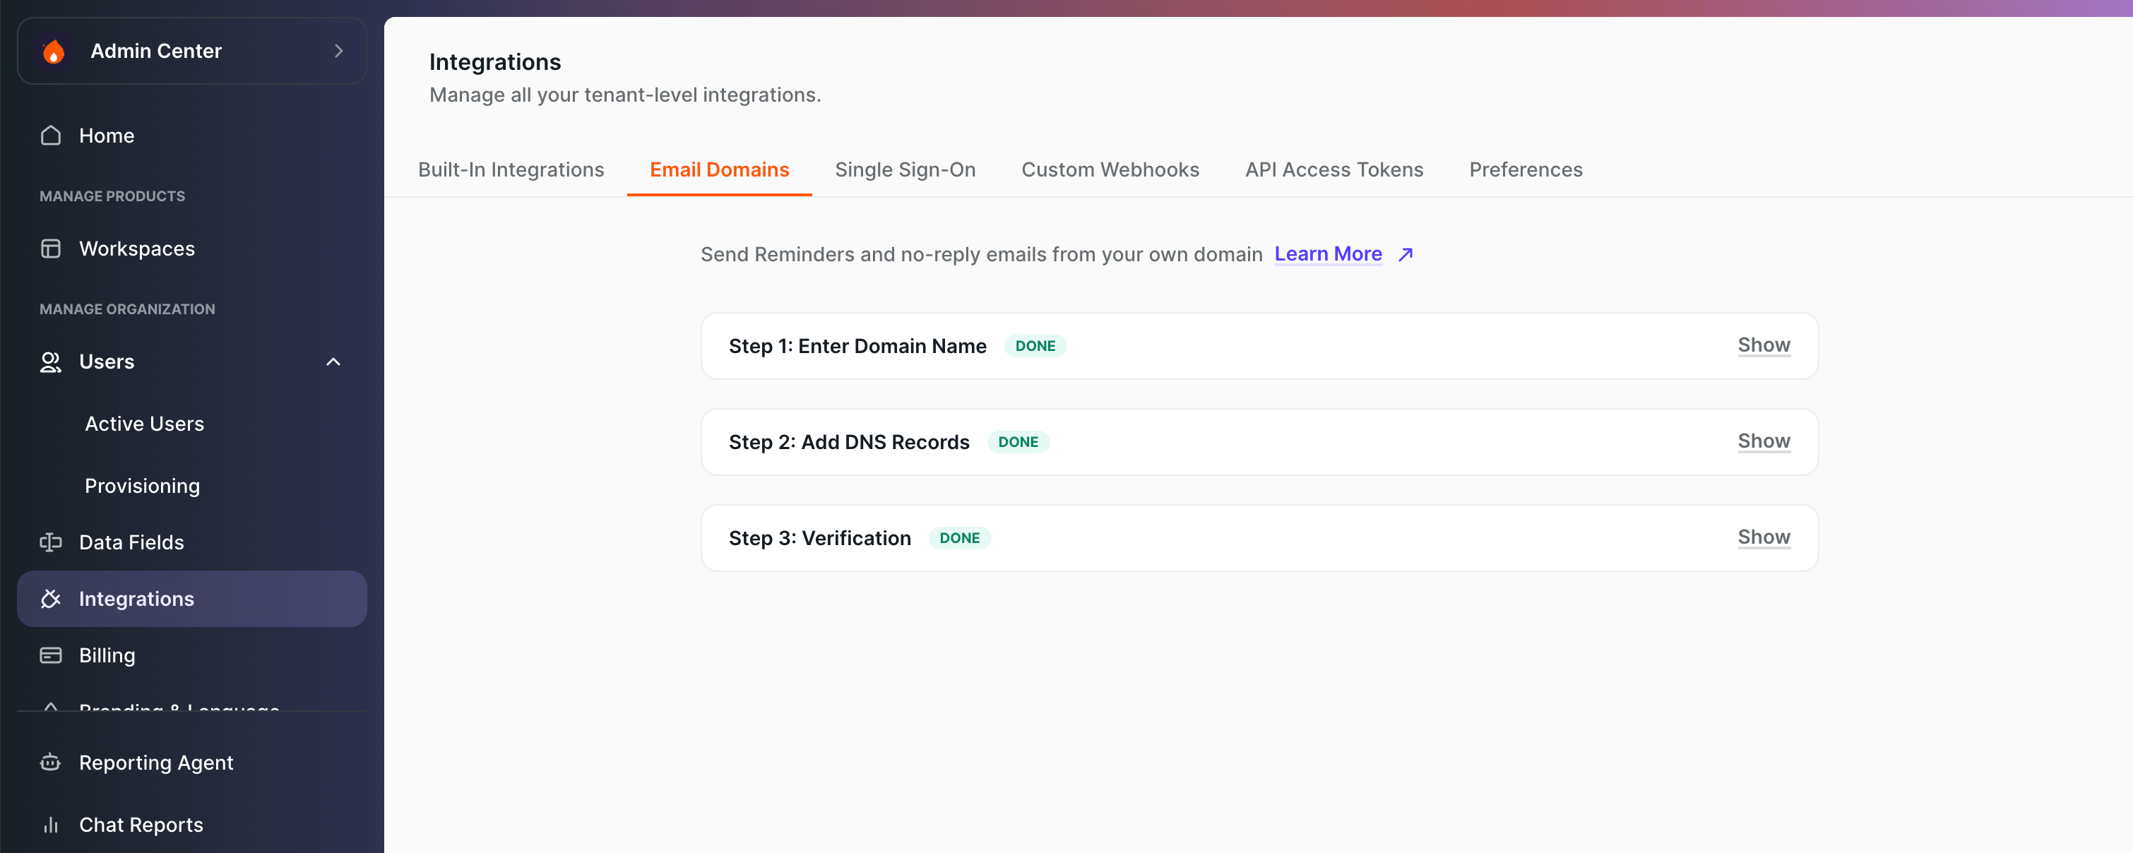Image resolution: width=2133 pixels, height=853 pixels.
Task: Collapse the Users section
Action: click(x=333, y=361)
